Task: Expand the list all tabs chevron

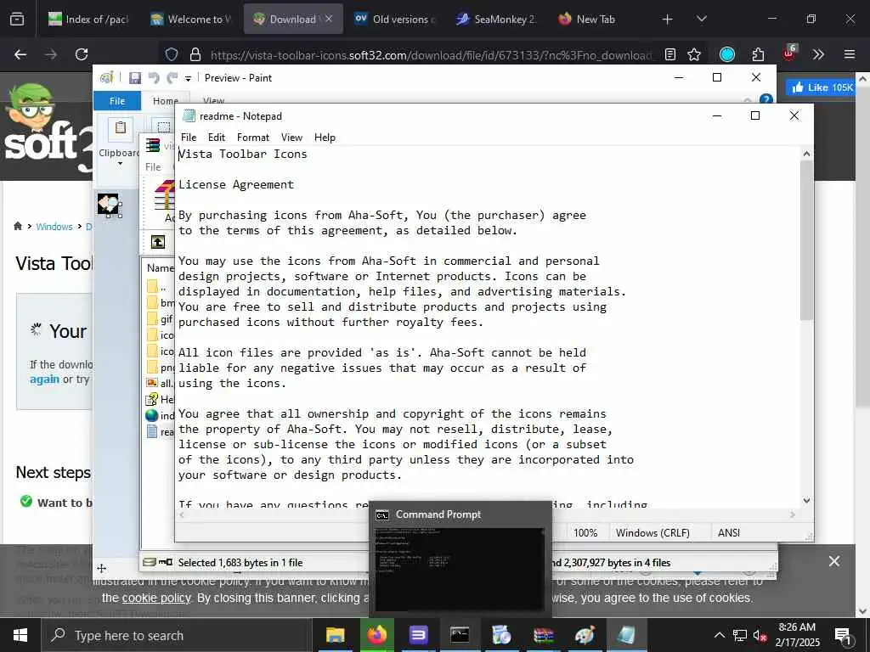Action: pos(702,20)
